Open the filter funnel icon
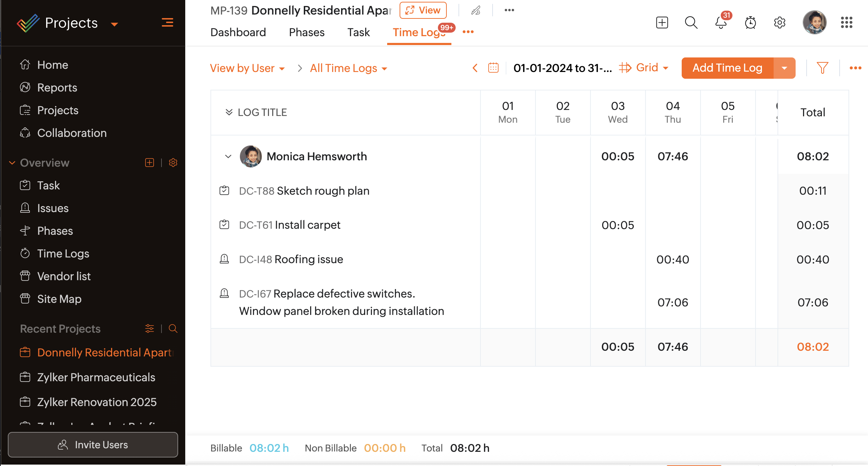This screenshot has width=868, height=466. pyautogui.click(x=822, y=68)
